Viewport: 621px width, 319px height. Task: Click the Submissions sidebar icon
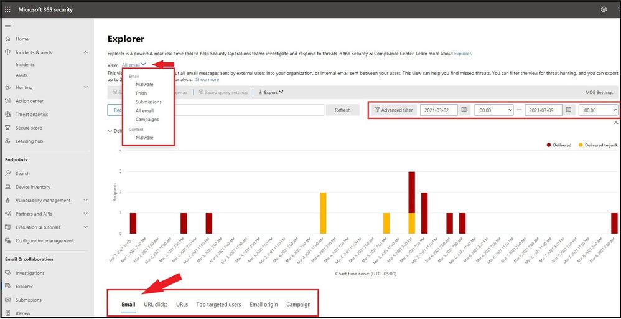coord(7,300)
